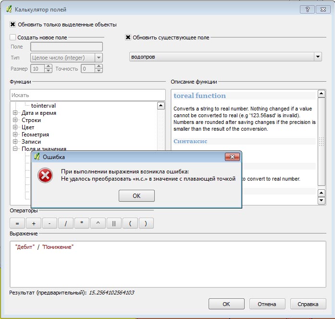
Task: Insert the power ^ operator
Action: (x=98, y=223)
